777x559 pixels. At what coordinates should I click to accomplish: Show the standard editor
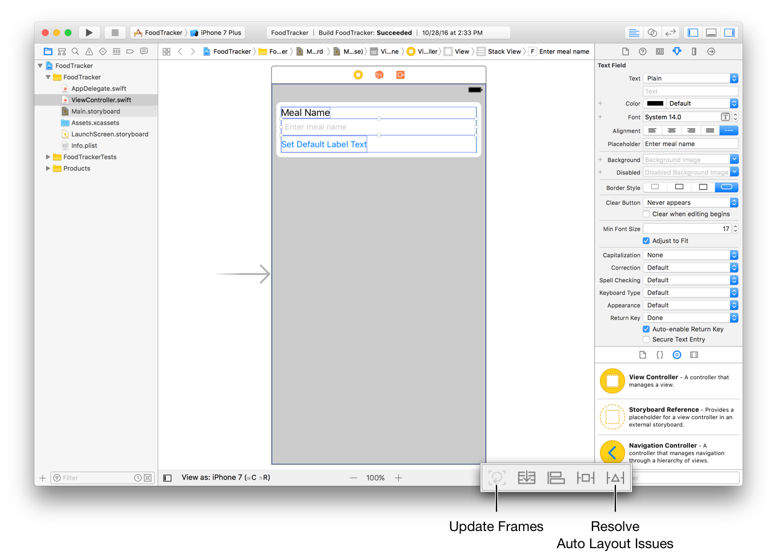tap(634, 33)
